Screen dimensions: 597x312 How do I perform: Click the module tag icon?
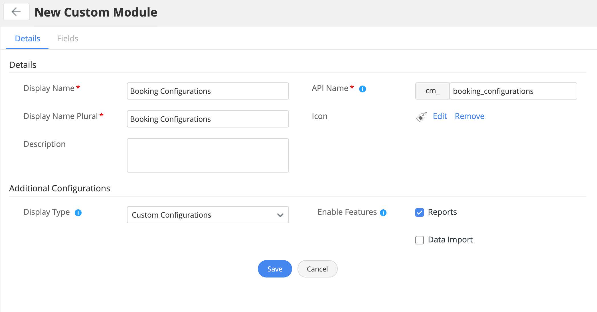(421, 117)
